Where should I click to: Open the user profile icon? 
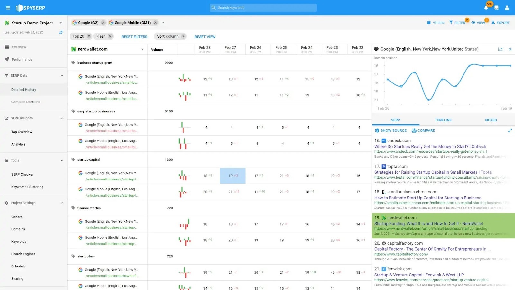[x=507, y=8]
